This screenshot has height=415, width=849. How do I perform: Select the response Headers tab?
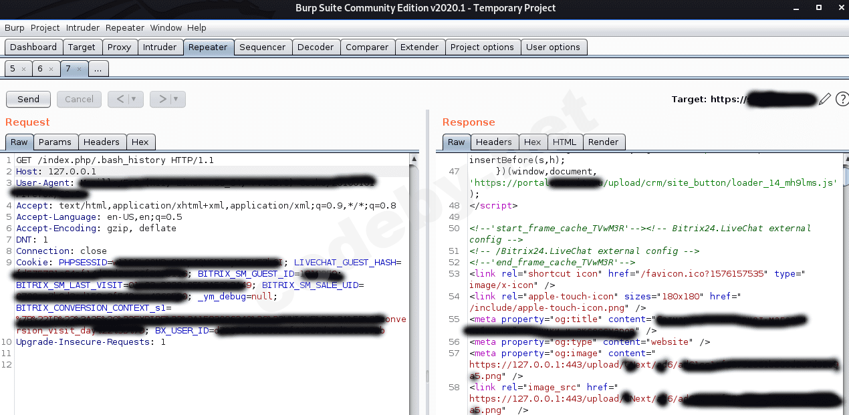coord(493,142)
